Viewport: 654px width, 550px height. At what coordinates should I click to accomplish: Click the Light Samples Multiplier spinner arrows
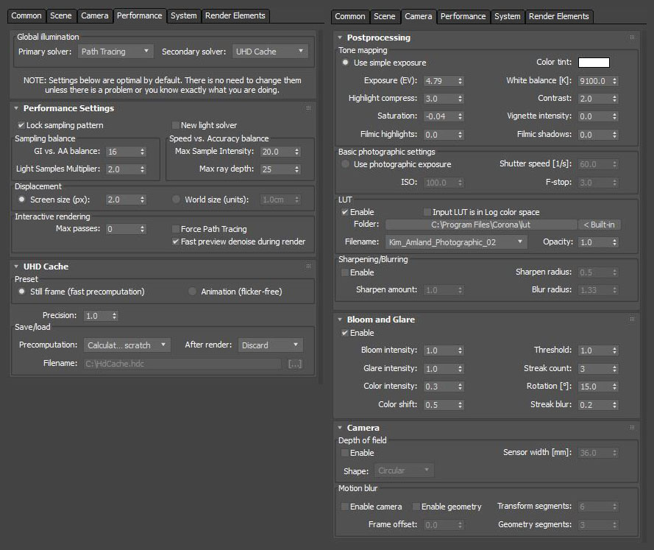142,169
